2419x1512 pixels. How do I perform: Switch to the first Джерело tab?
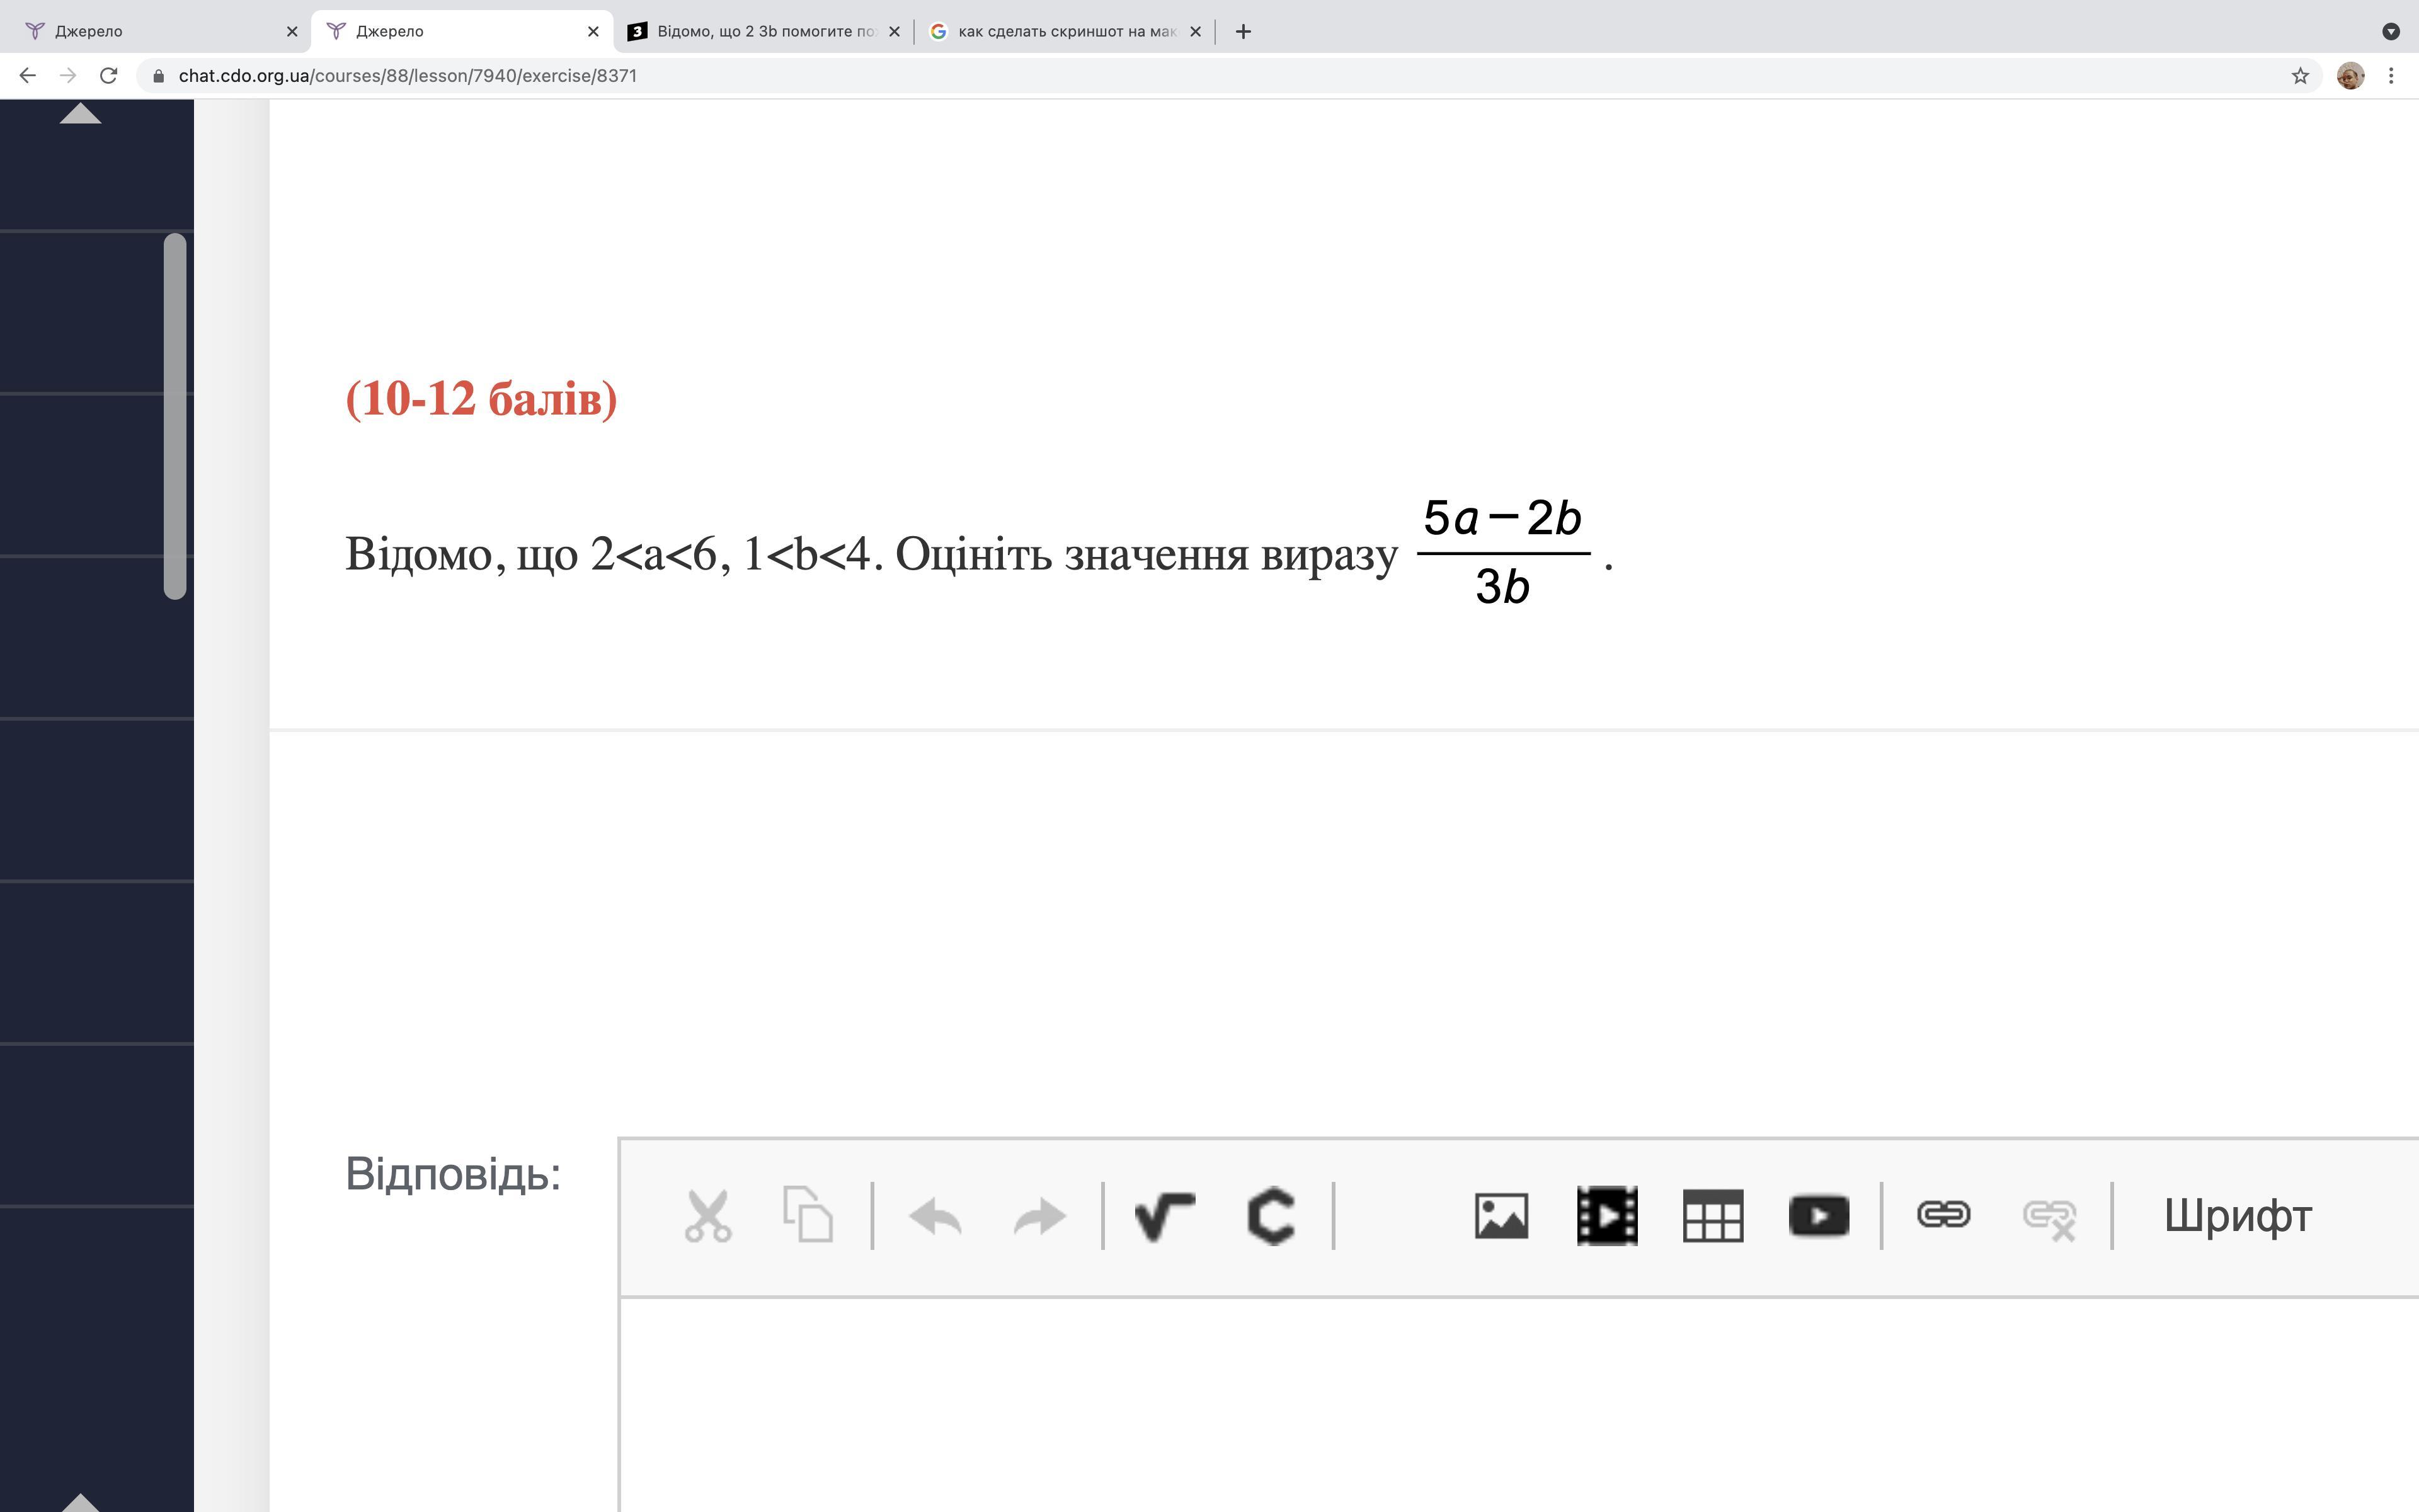click(150, 31)
